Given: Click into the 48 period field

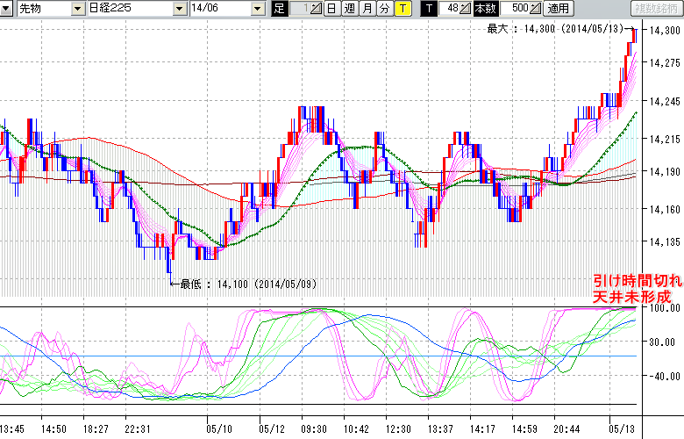Looking at the screenshot, I should (450, 9).
